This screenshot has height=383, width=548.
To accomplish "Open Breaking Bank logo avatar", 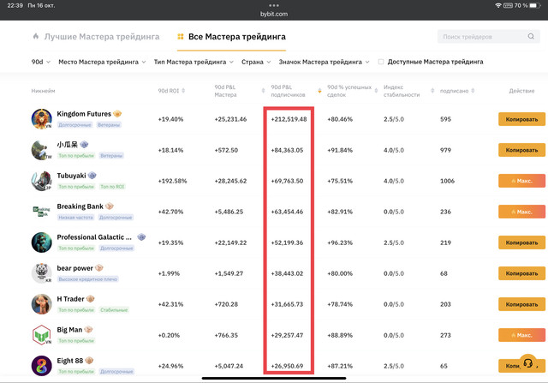I will coord(42,212).
